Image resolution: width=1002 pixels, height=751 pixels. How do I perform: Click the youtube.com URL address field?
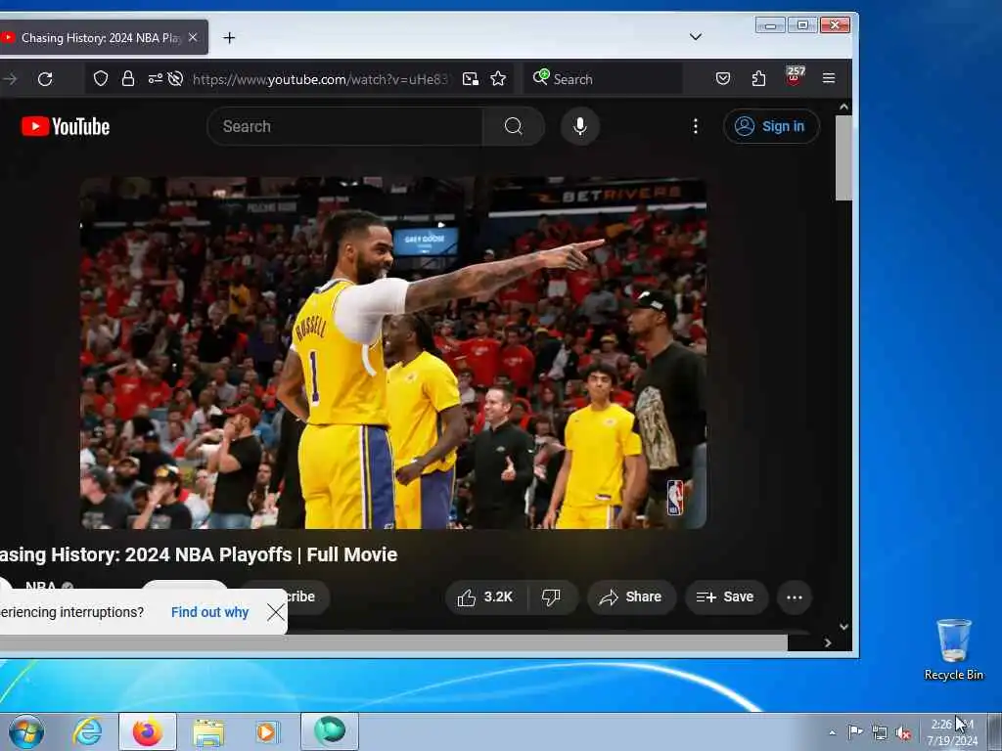[320, 79]
